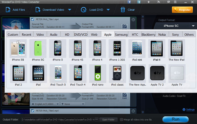
Task: Choose the green iPhone 5C profile
Action: (x=38, y=50)
